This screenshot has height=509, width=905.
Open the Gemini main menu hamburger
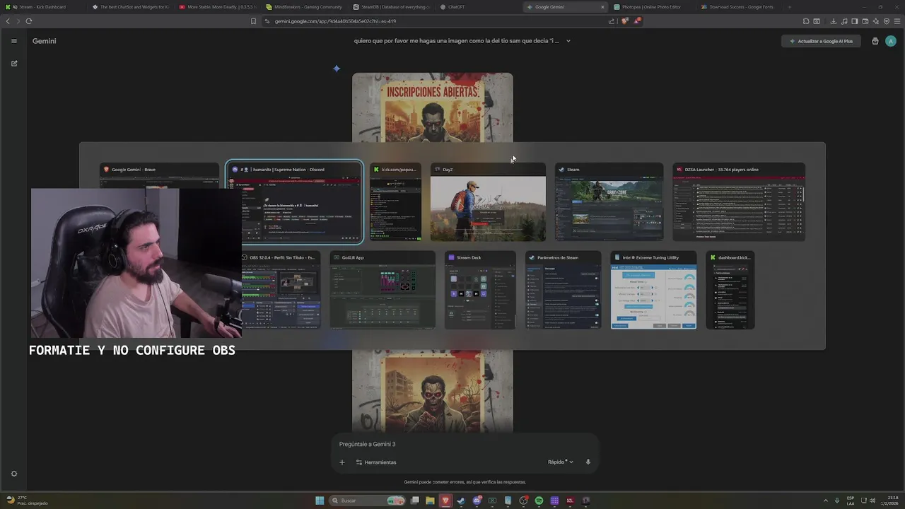13,41
